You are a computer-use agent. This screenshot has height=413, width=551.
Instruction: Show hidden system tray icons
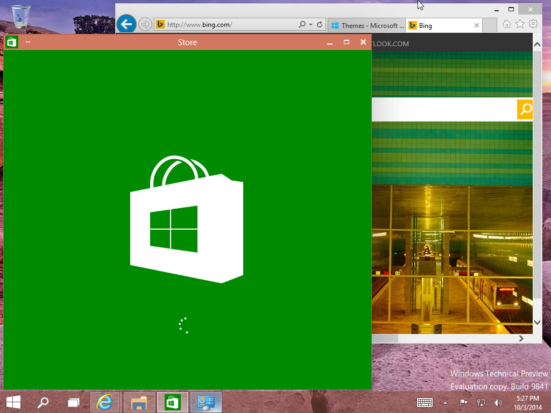445,403
